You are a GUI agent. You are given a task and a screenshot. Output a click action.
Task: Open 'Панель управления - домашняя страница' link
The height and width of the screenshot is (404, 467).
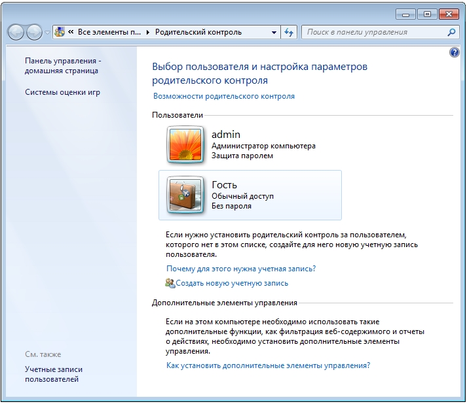(x=63, y=65)
